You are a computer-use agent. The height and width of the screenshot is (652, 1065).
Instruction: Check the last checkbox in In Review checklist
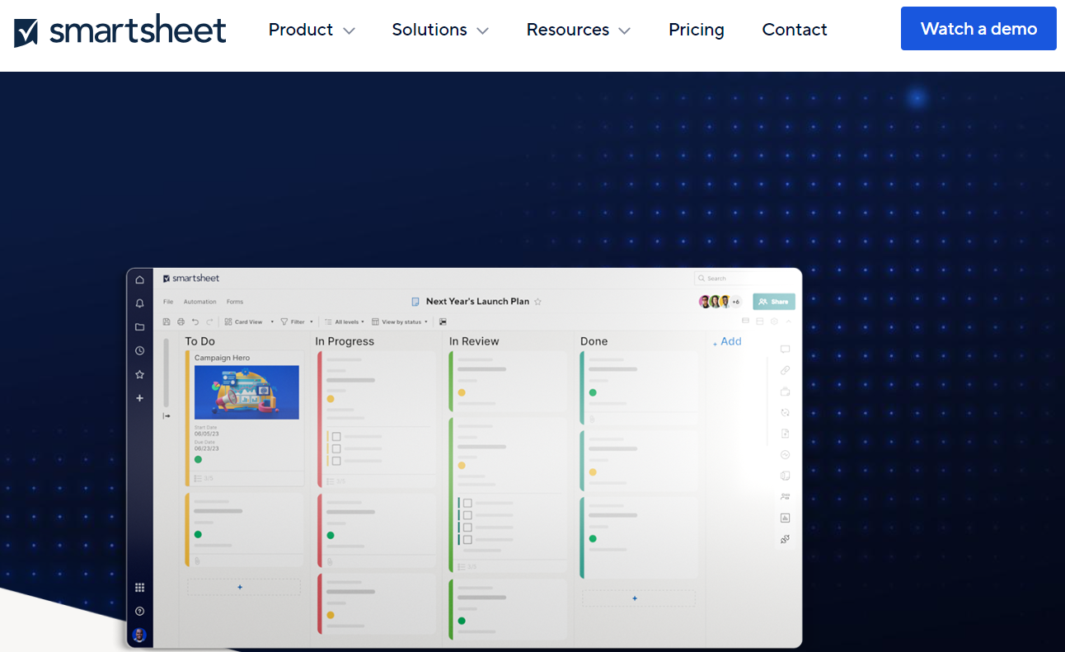point(467,539)
